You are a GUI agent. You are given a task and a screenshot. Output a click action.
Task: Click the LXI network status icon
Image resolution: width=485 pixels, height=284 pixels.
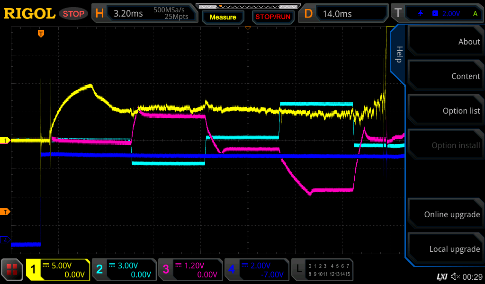pyautogui.click(x=441, y=276)
